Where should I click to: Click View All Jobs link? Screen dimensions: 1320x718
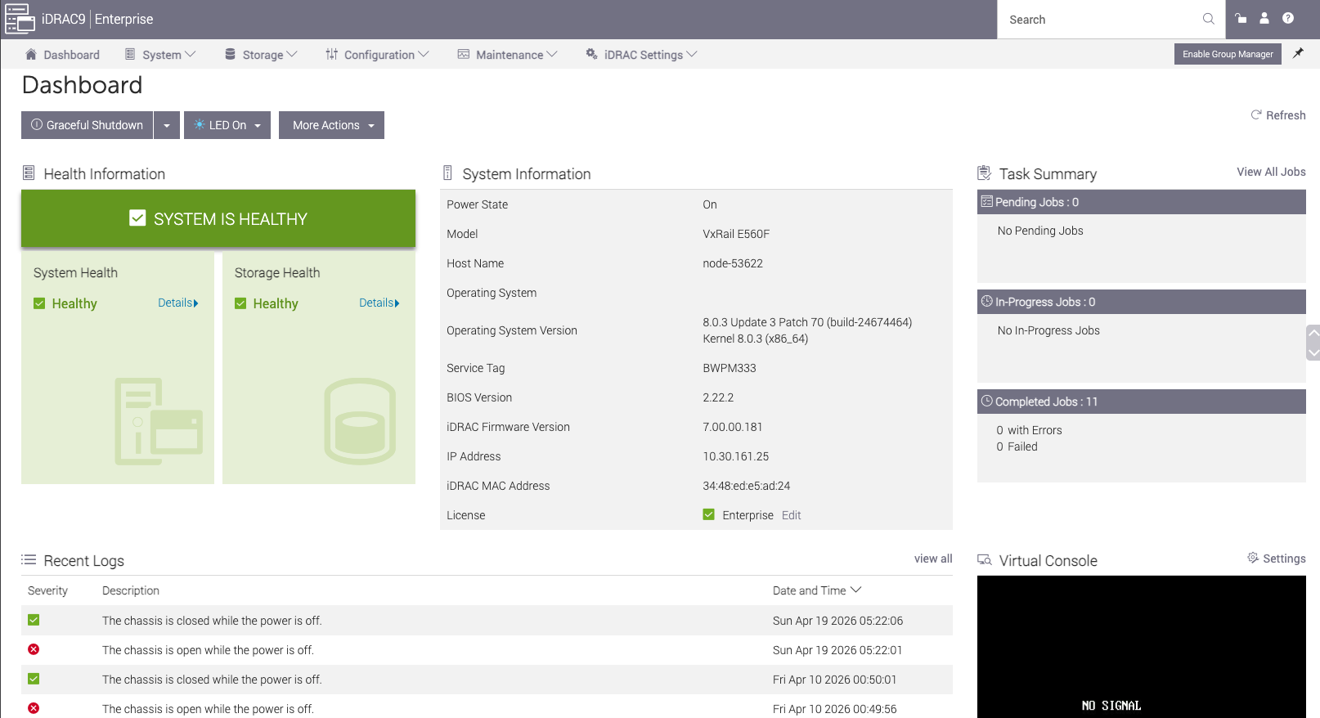1271,172
